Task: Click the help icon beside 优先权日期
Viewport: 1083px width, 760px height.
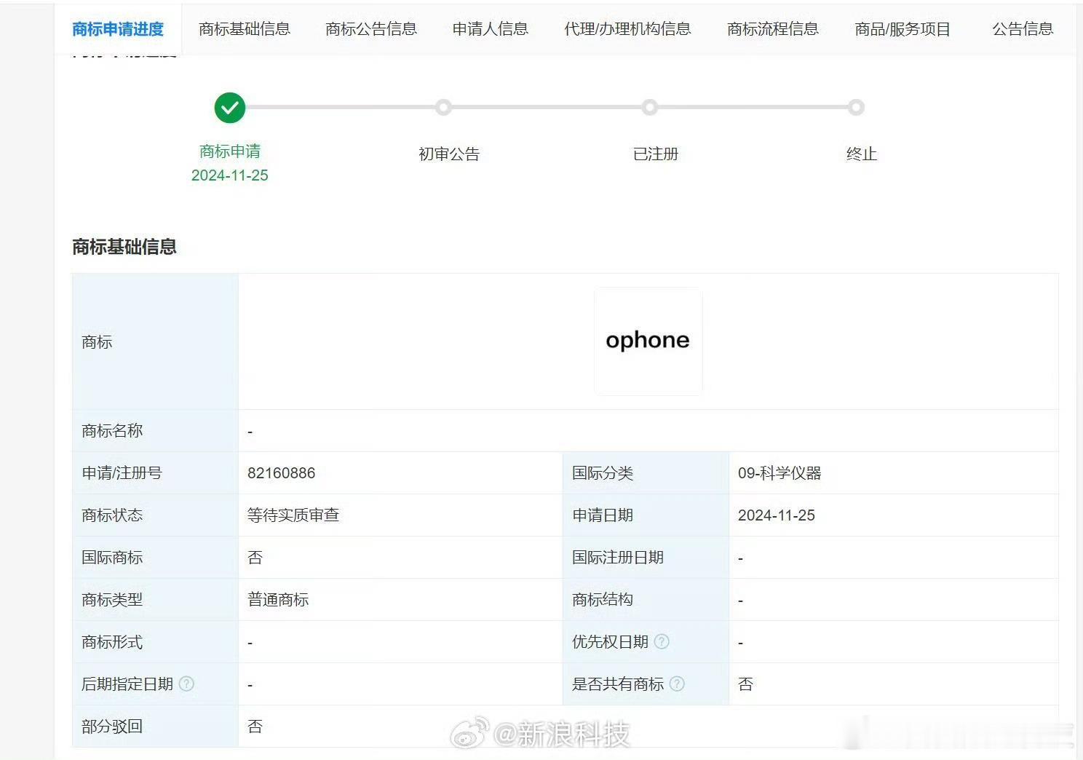Action: coord(662,641)
